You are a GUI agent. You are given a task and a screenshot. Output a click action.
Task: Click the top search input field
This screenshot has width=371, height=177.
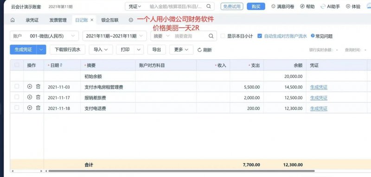click(176, 6)
